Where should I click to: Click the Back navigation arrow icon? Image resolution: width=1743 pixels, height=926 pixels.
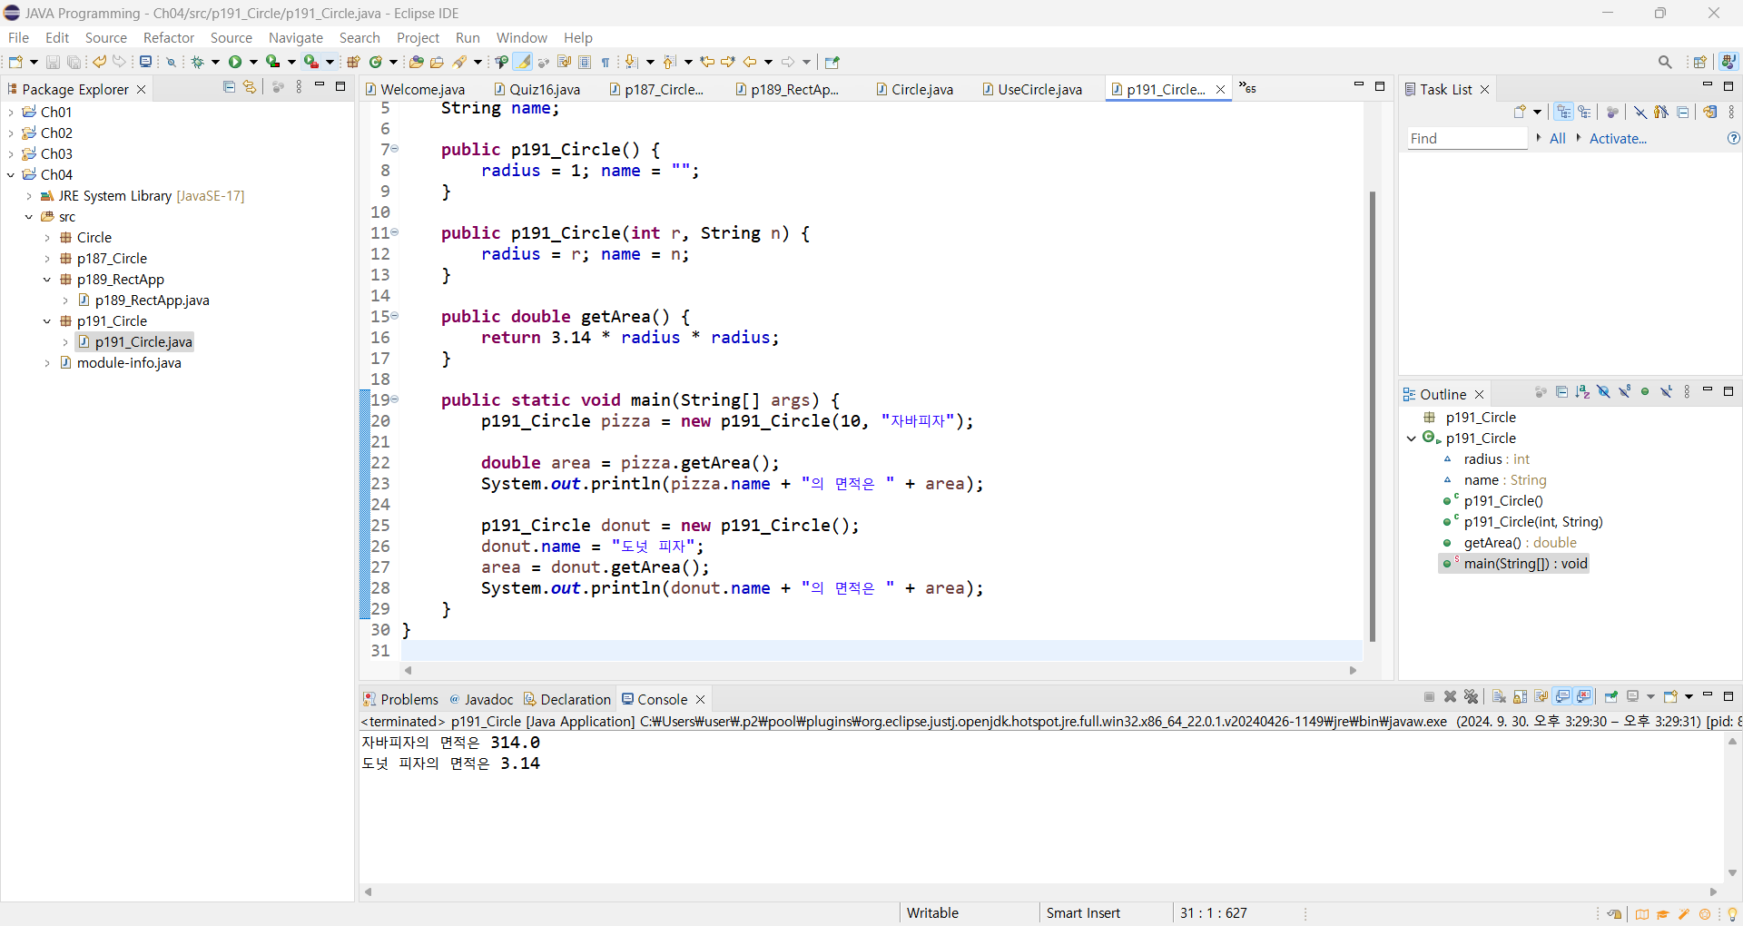pos(750,62)
